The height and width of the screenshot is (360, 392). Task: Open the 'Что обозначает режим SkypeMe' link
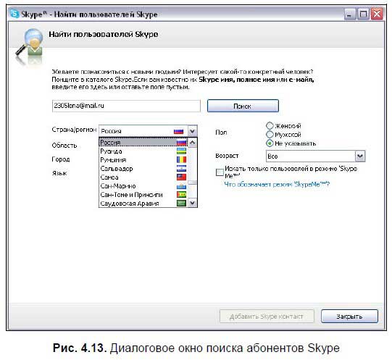click(277, 185)
